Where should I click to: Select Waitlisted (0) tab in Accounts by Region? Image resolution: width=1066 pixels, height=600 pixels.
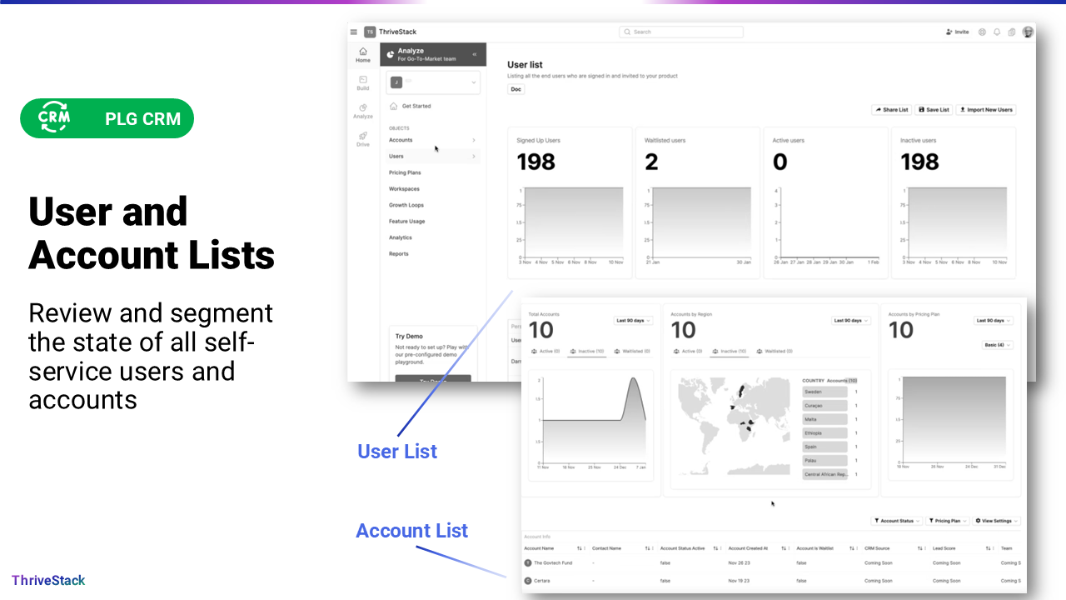(x=775, y=352)
